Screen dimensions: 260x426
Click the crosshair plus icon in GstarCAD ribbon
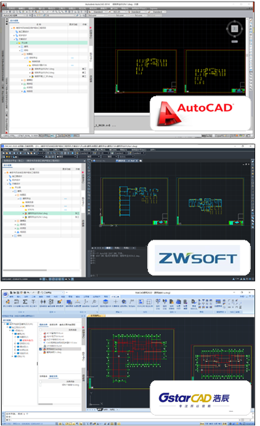point(115,301)
